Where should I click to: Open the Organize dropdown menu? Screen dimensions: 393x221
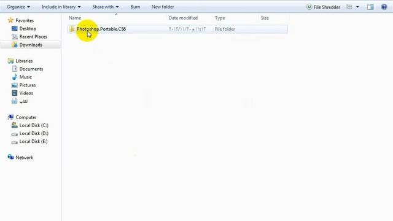(18, 7)
